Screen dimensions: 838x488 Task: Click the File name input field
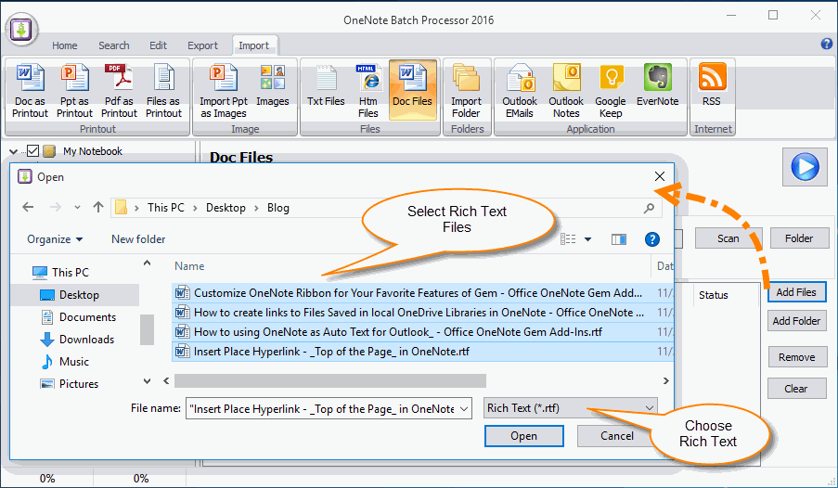(x=322, y=409)
